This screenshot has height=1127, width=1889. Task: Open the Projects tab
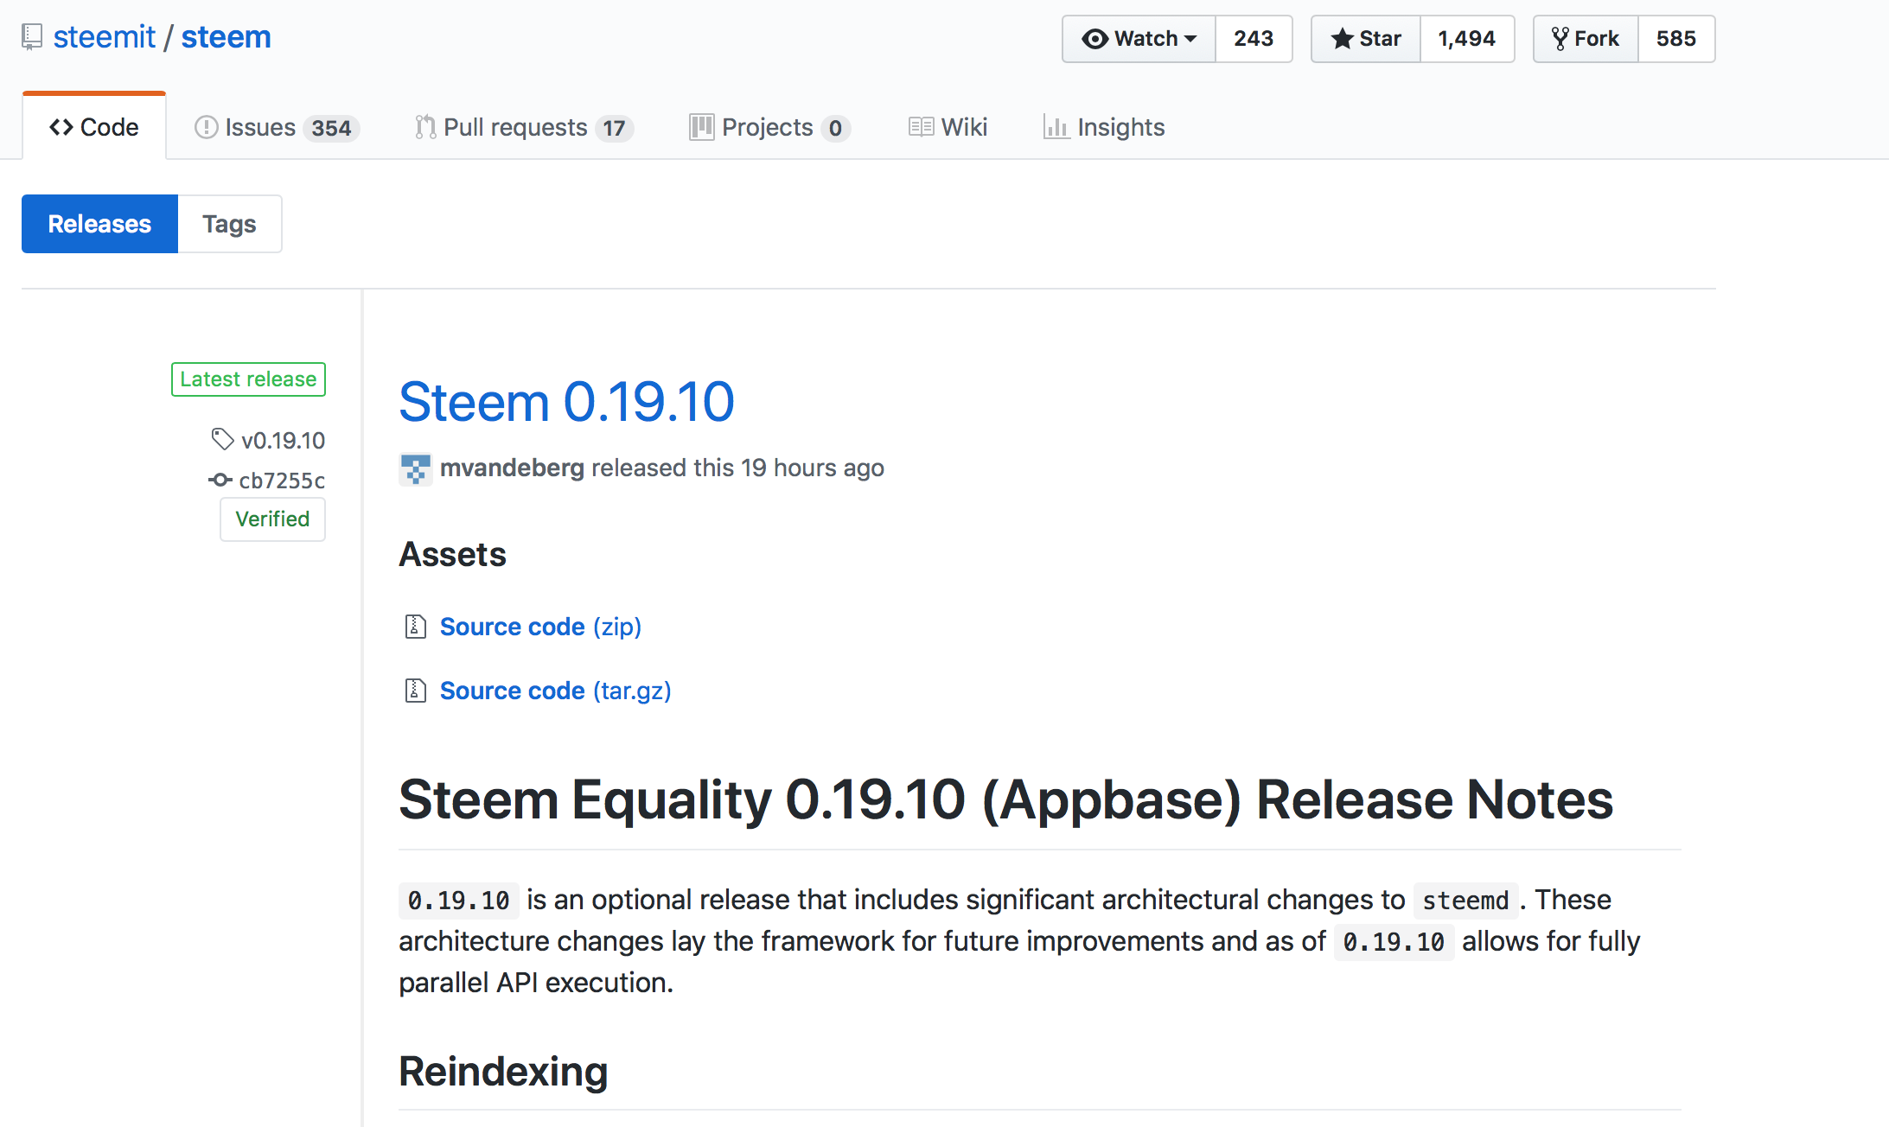pyautogui.click(x=769, y=127)
